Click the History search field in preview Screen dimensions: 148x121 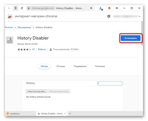point(110,83)
